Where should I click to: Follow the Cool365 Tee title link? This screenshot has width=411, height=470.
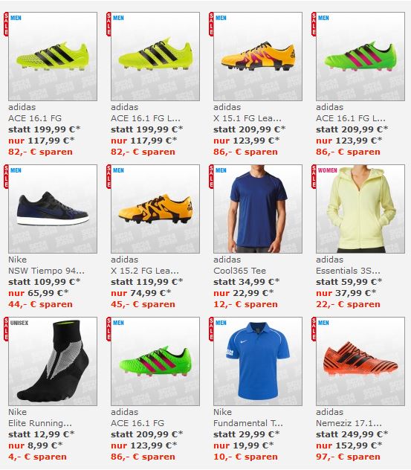[239, 271]
